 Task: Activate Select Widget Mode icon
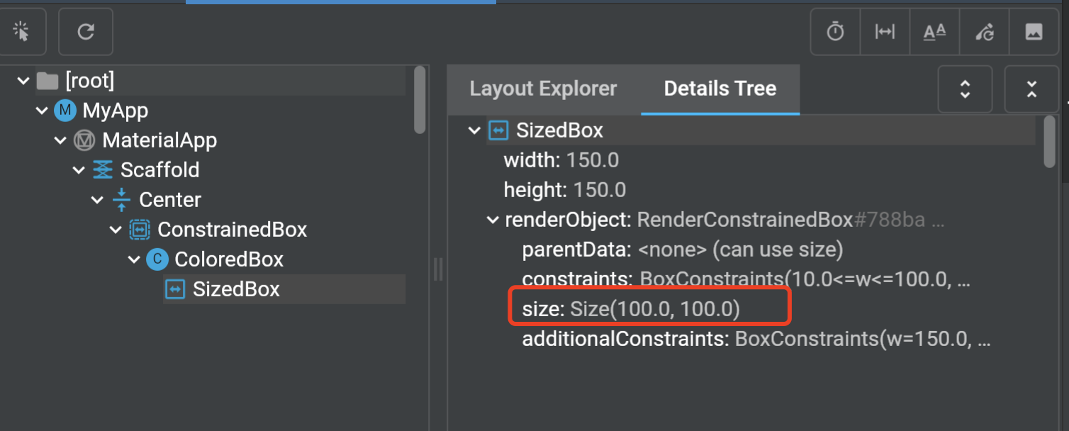(x=21, y=32)
